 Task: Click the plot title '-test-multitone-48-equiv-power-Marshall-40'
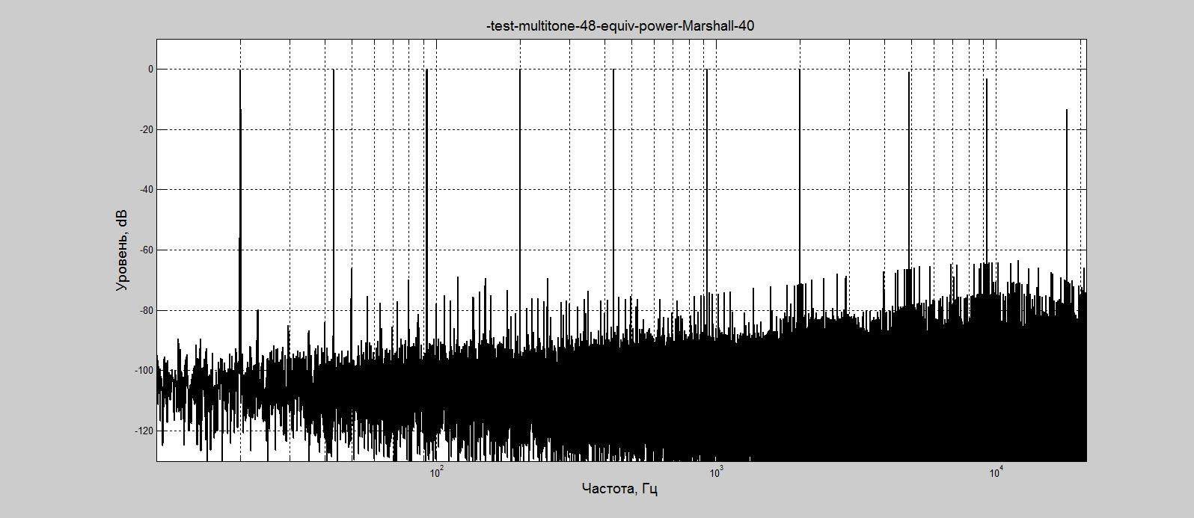[620, 26]
